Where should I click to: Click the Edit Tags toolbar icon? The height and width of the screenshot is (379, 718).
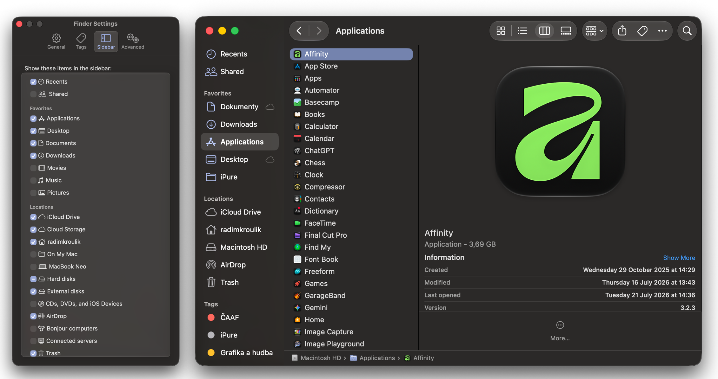(642, 31)
